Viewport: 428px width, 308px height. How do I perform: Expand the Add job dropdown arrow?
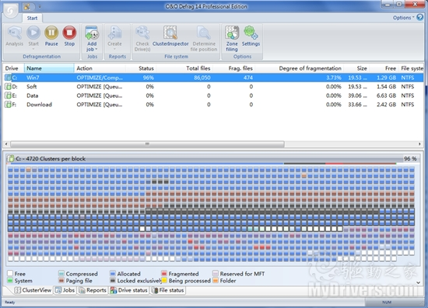point(96,49)
